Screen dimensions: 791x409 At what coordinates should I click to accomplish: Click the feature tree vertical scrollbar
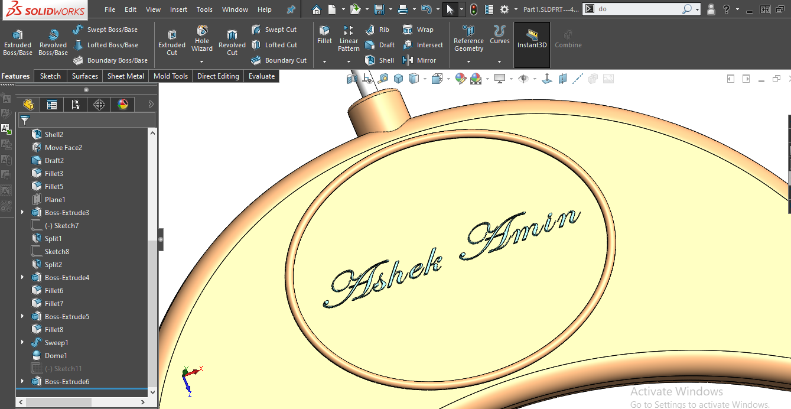click(153, 262)
